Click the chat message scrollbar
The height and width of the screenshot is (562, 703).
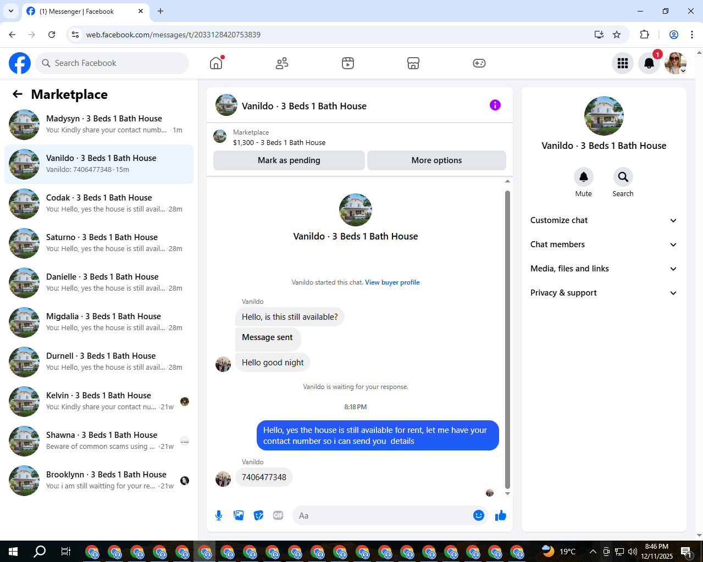pos(507,339)
